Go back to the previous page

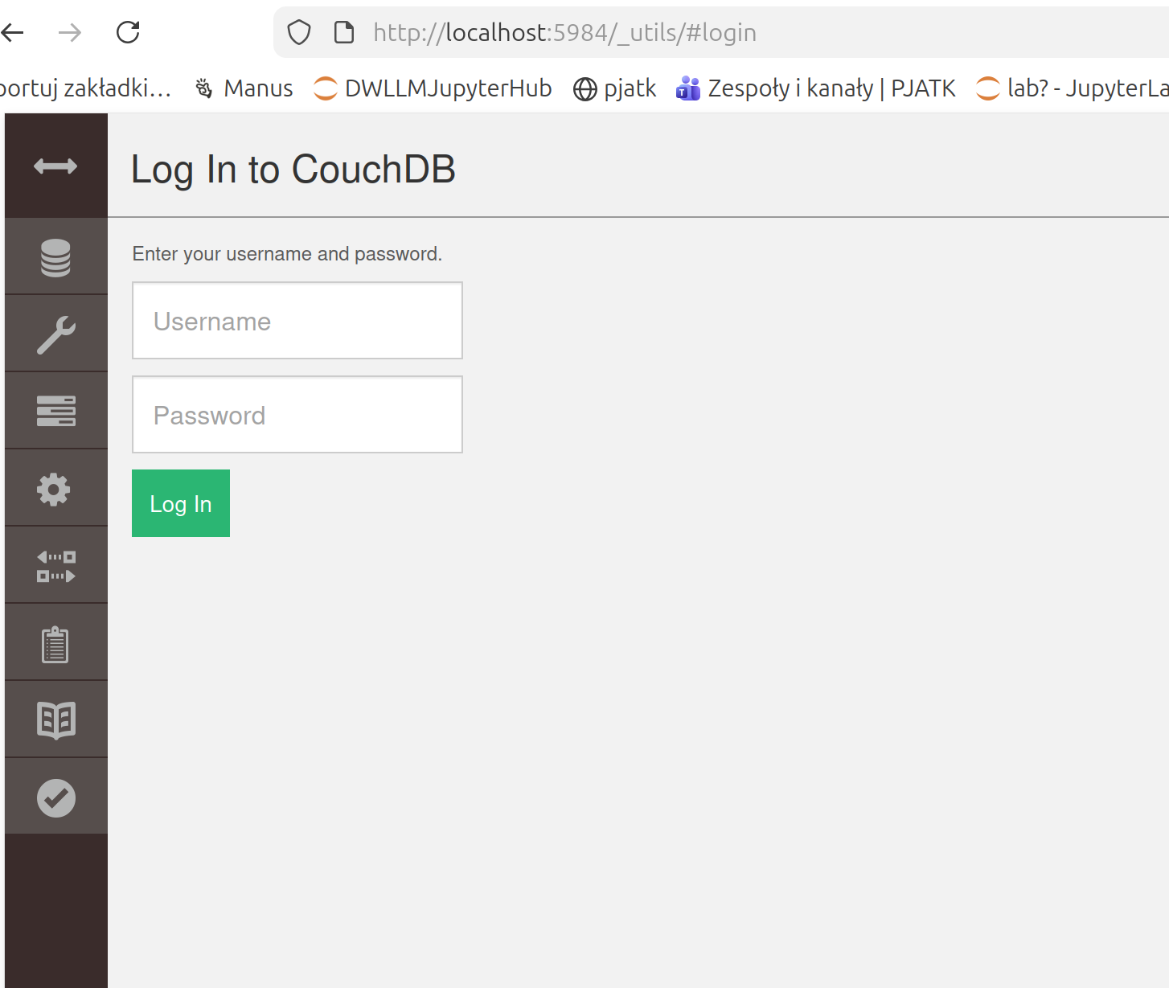coord(13,32)
